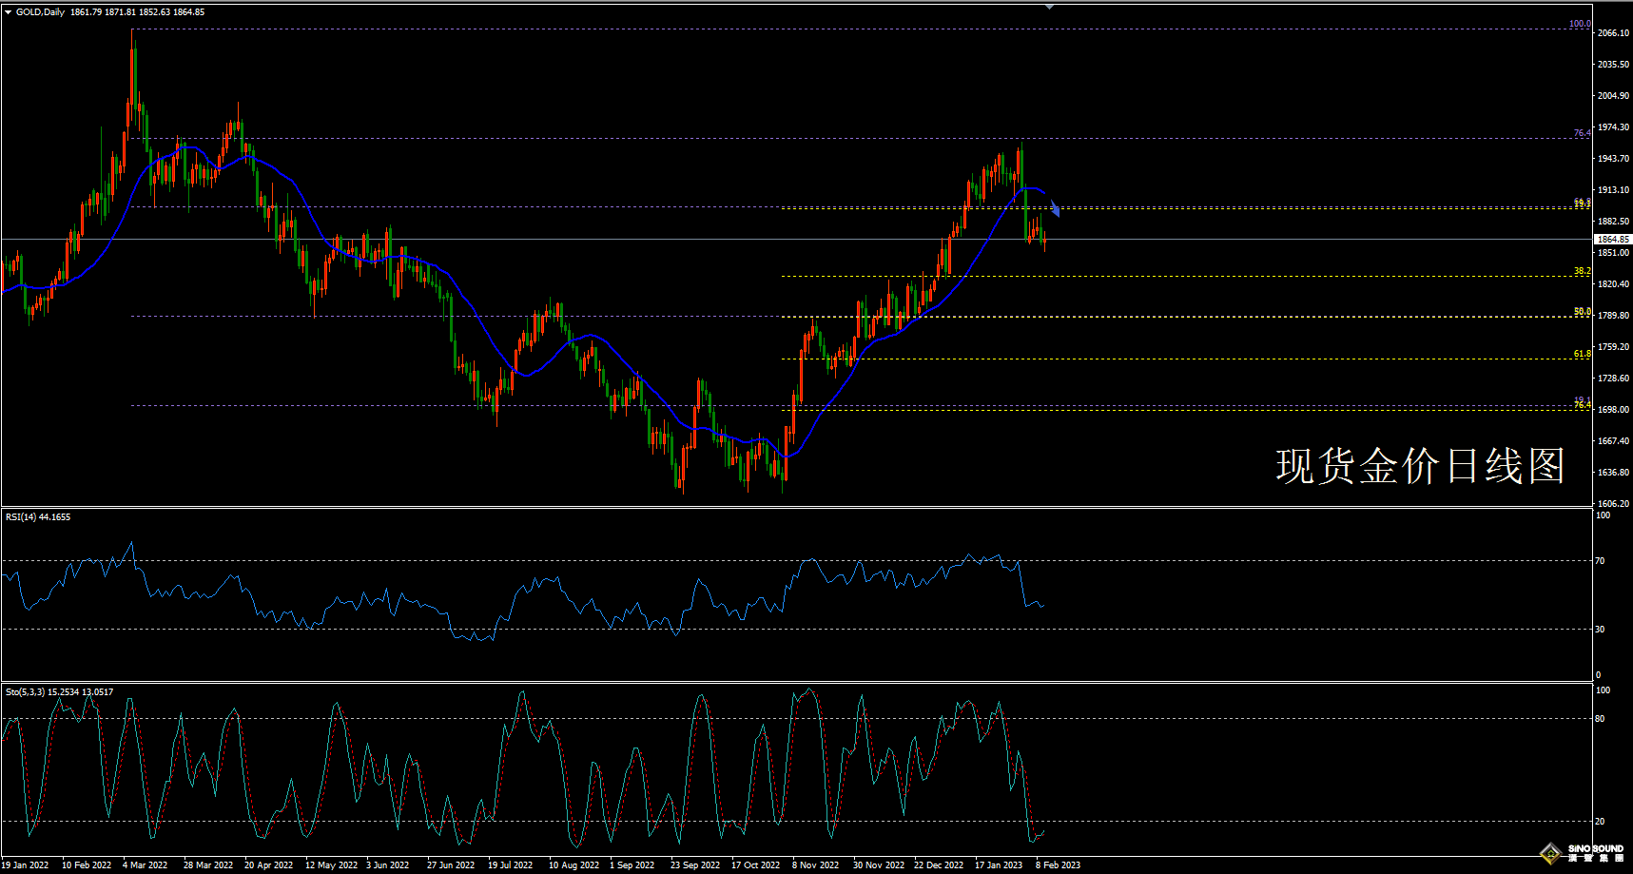Click the stochastic 80 level marker
This screenshot has width=1633, height=874.
1600,719
